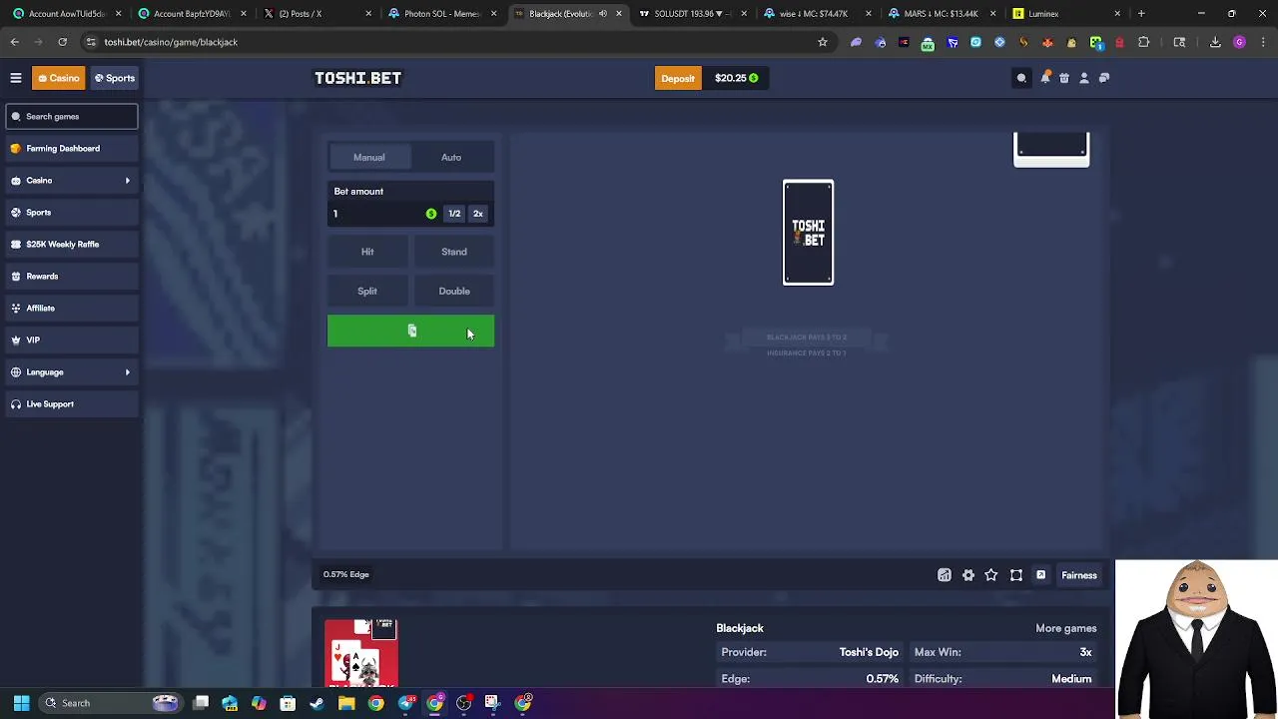This screenshot has height=719, width=1278.
Task: Favorite the game with star icon
Action: pos(991,575)
